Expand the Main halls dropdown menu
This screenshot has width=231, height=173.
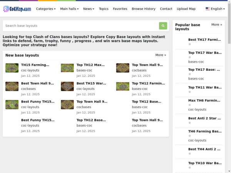pos(69,9)
